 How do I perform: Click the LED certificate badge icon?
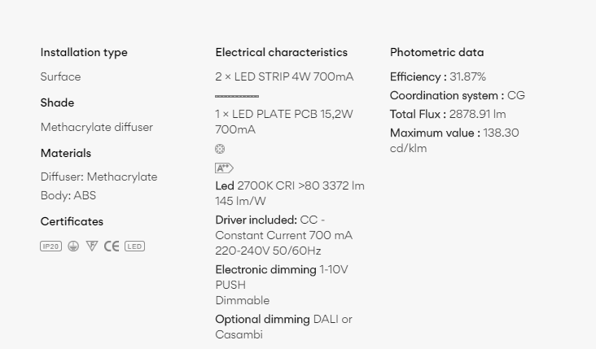[134, 246]
